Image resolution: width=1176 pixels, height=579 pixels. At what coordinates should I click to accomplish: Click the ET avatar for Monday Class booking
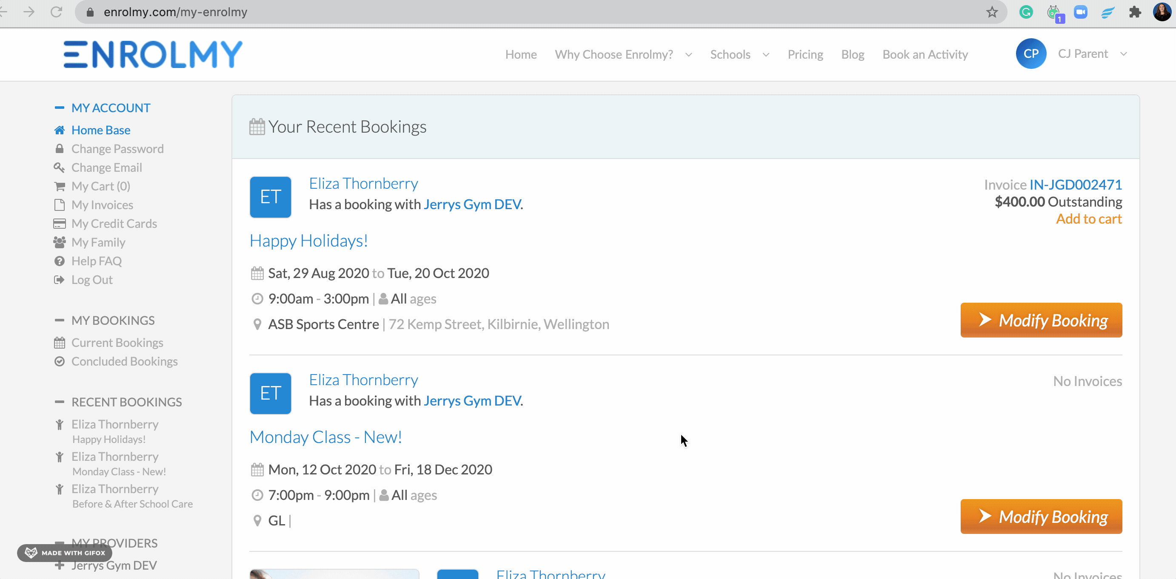270,393
